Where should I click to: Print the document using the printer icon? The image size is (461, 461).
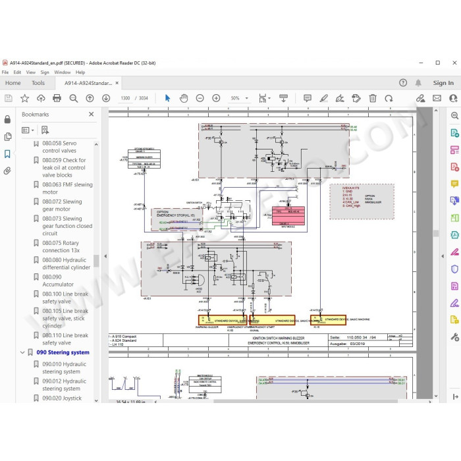pos(57,98)
